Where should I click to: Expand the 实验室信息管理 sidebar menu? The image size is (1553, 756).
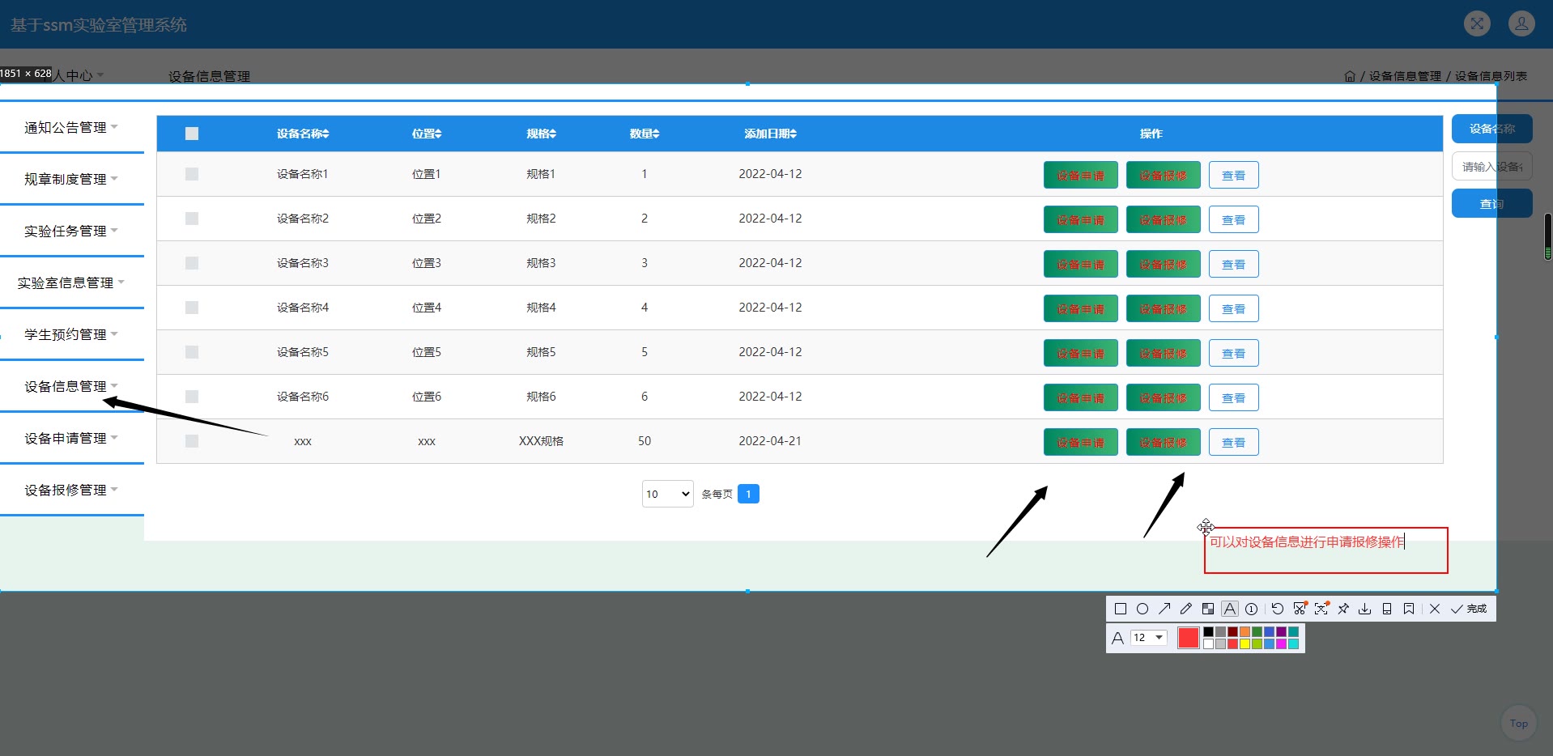point(71,283)
